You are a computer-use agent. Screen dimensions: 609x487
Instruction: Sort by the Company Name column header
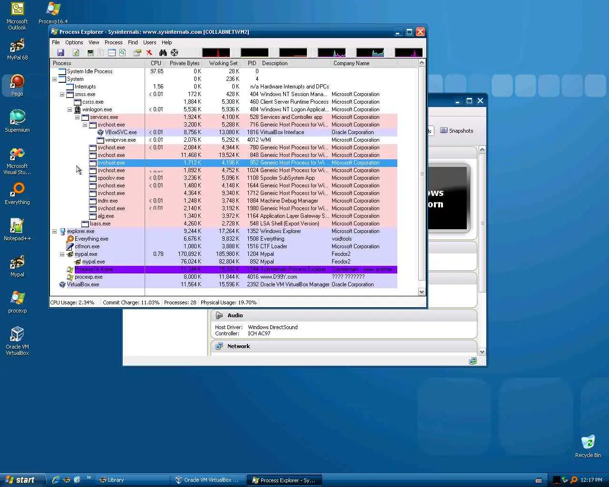click(x=363, y=63)
